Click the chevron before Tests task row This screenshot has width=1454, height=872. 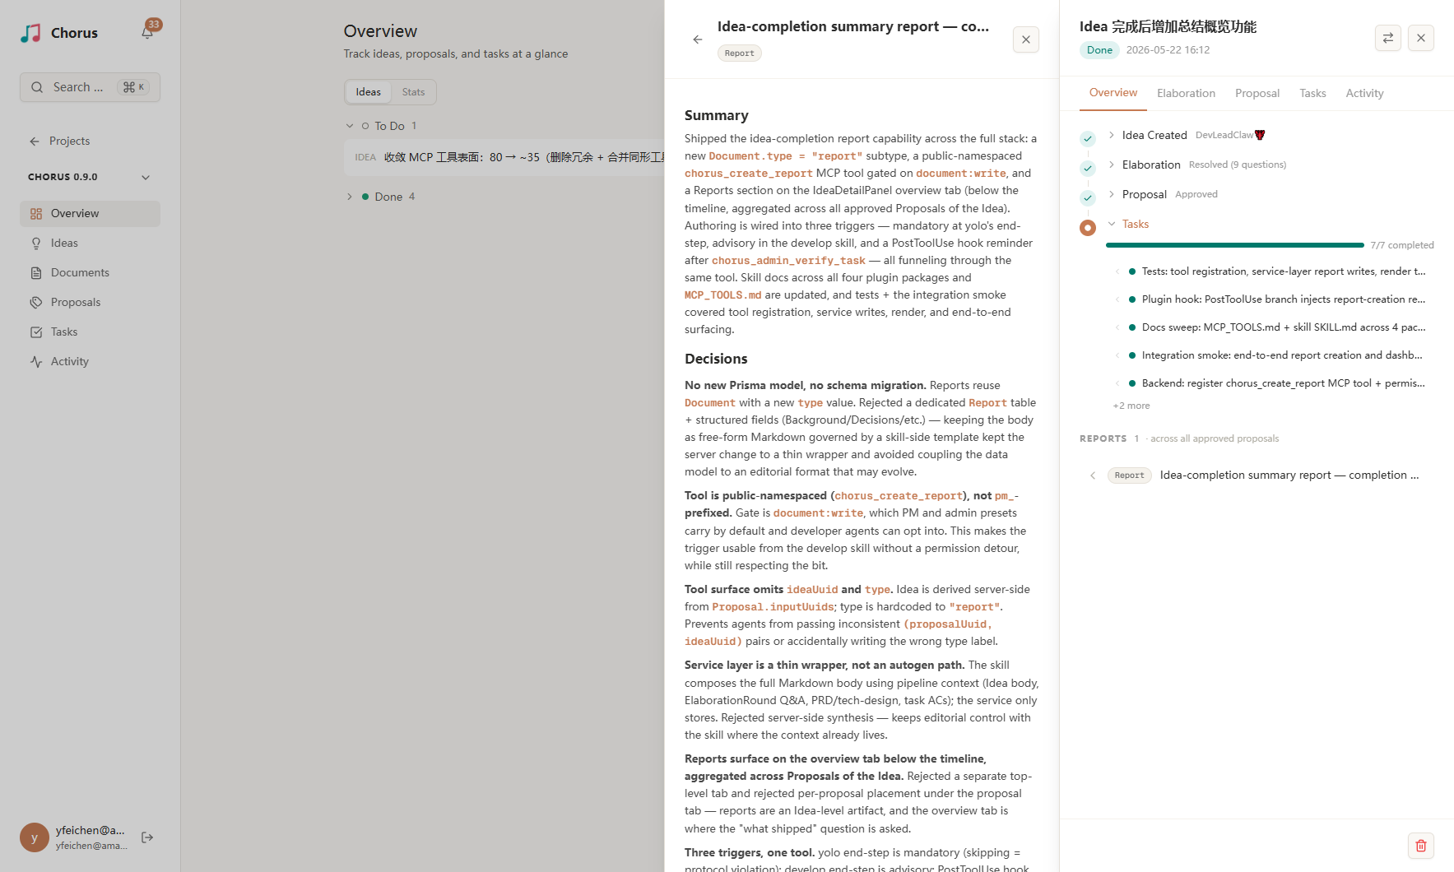coord(1117,271)
